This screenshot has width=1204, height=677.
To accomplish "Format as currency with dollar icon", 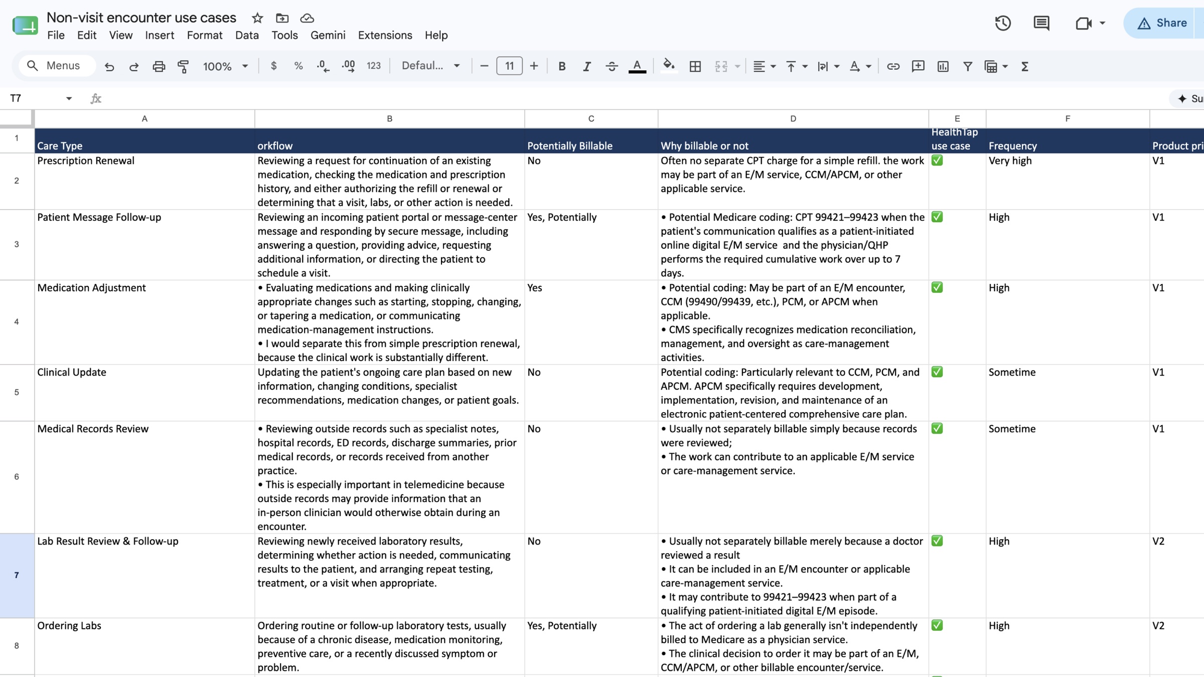I will click(x=274, y=66).
